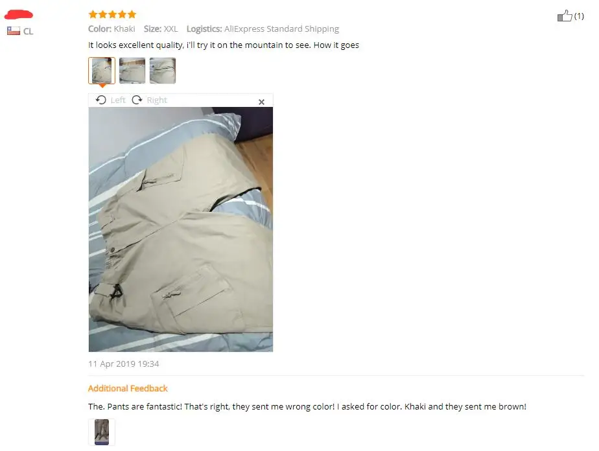Open the second review photo thumbnail
The height and width of the screenshot is (451, 599).
(x=132, y=70)
